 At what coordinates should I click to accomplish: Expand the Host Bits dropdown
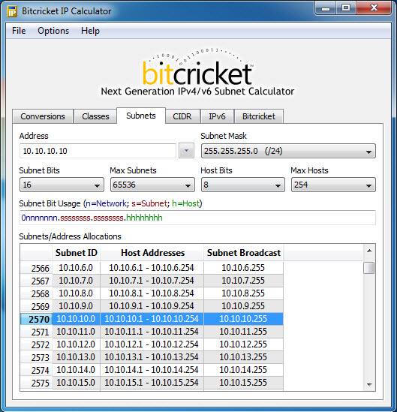click(x=242, y=185)
